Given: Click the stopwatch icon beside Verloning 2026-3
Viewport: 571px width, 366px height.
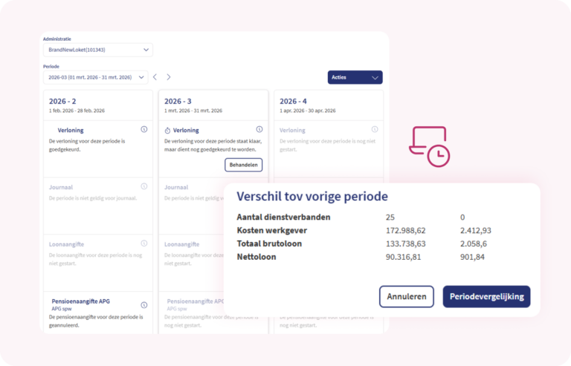Looking at the screenshot, I should point(167,130).
